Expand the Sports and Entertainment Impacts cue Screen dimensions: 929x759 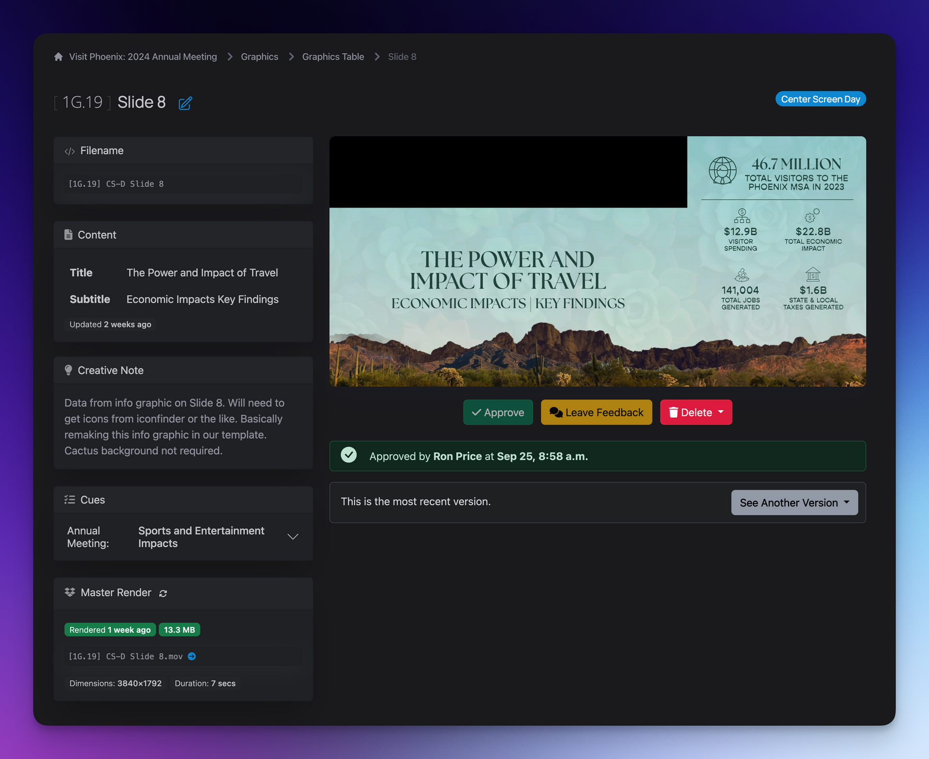coord(293,537)
